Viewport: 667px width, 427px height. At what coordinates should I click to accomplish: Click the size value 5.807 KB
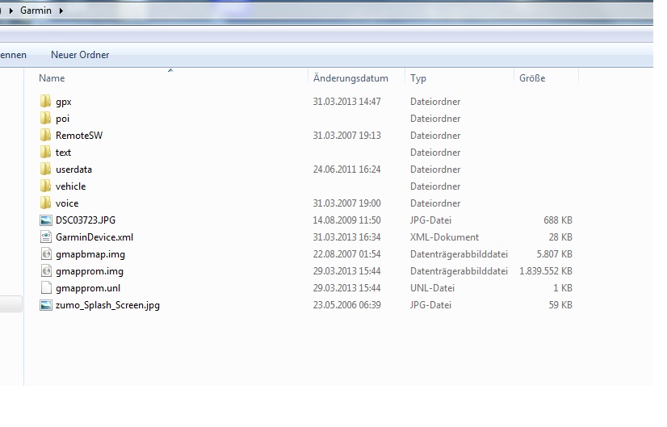[x=554, y=254]
